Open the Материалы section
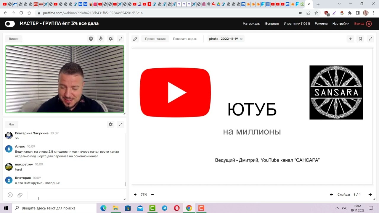This screenshot has height=213, width=379. point(251,23)
